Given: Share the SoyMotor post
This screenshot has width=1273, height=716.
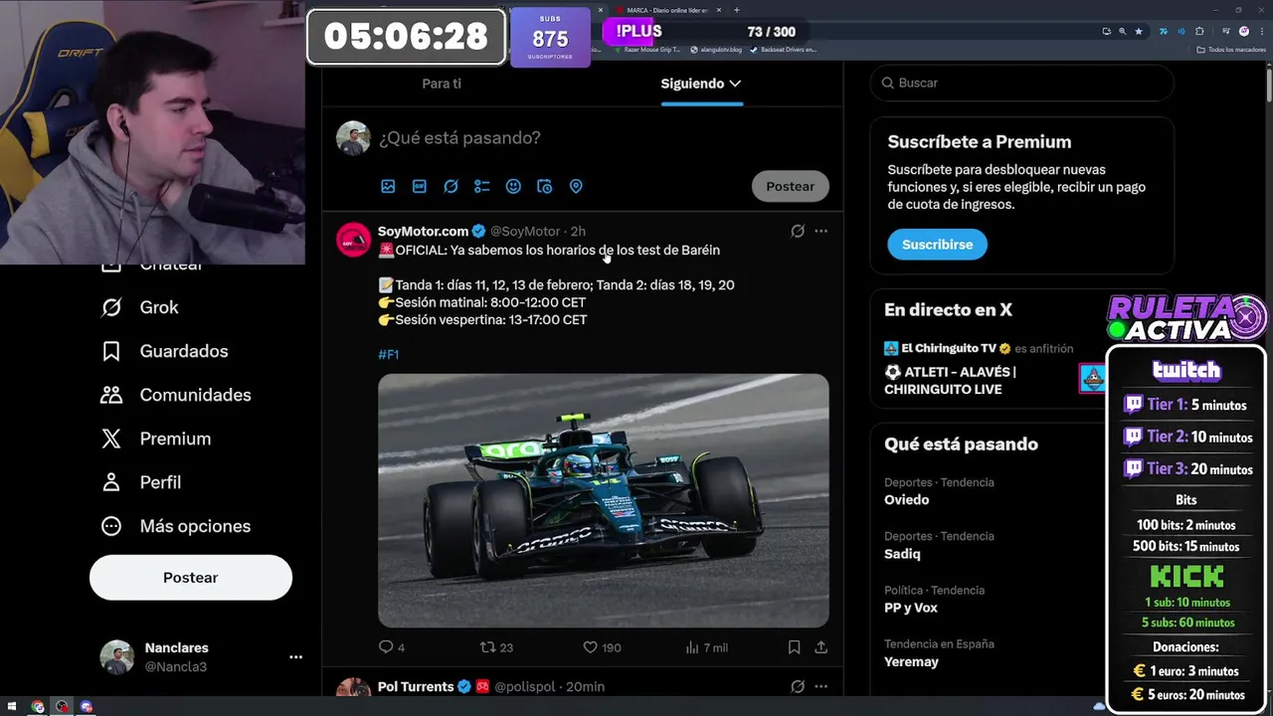Looking at the screenshot, I should pyautogui.click(x=820, y=647).
